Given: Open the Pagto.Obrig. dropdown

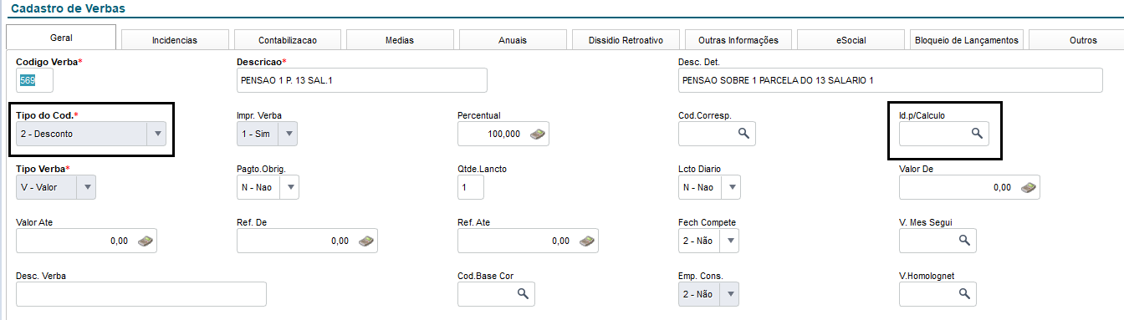Looking at the screenshot, I should pyautogui.click(x=289, y=187).
